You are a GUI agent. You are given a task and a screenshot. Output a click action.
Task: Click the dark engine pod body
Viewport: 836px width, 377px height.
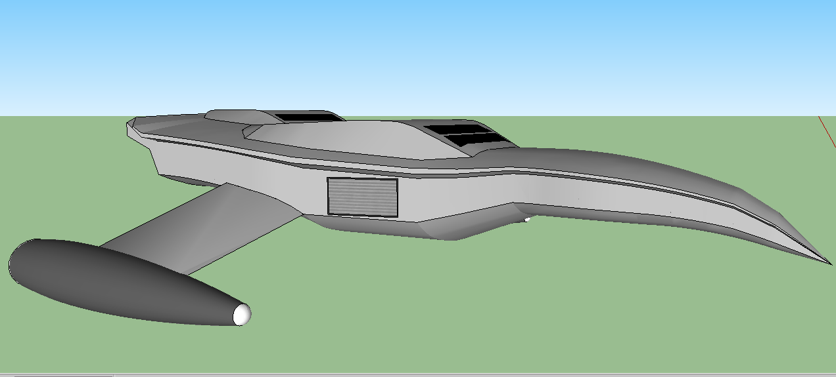[x=112, y=282]
